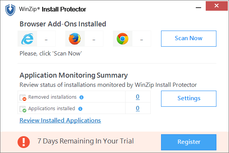
Task: Click the Firefox add-on count
Action: pyautogui.click(x=94, y=39)
